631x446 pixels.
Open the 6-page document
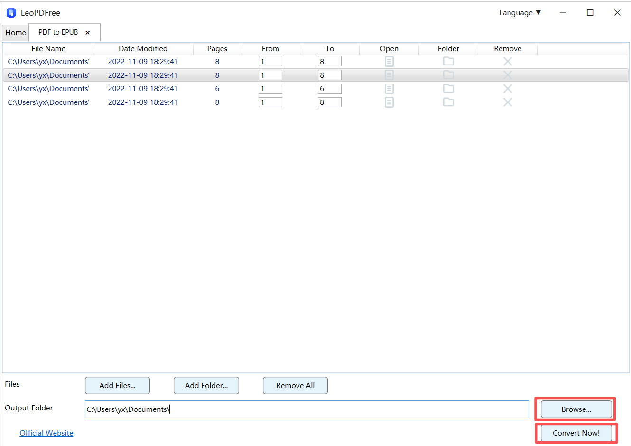pos(389,89)
